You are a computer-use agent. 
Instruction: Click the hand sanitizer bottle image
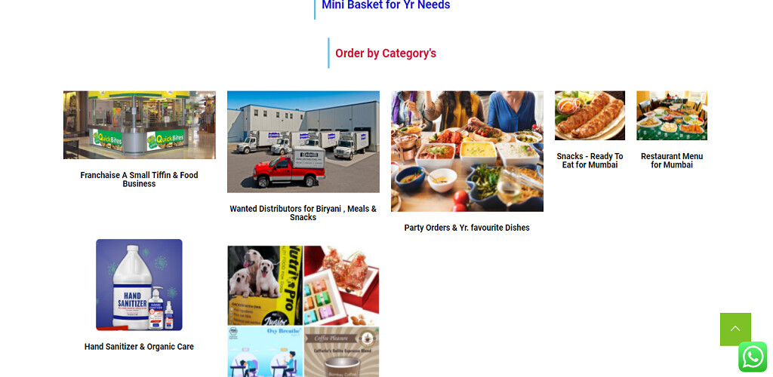[x=139, y=284]
